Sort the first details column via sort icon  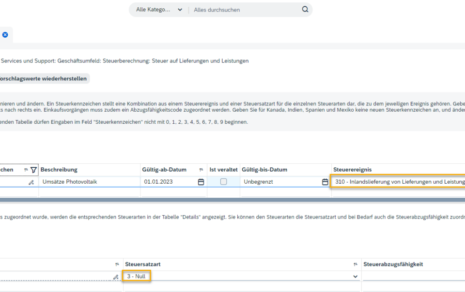pyautogui.click(x=117, y=264)
